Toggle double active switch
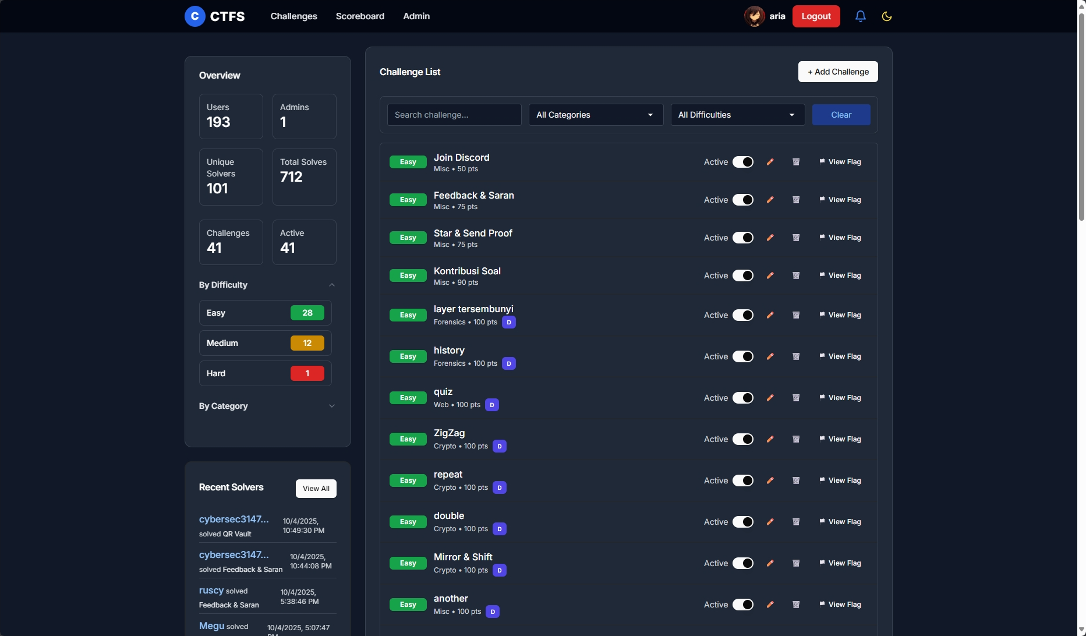 [743, 522]
